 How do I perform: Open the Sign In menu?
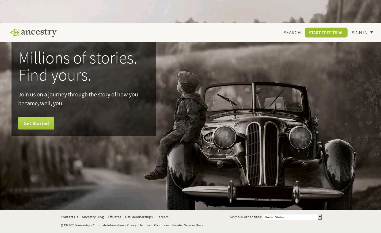tap(360, 32)
